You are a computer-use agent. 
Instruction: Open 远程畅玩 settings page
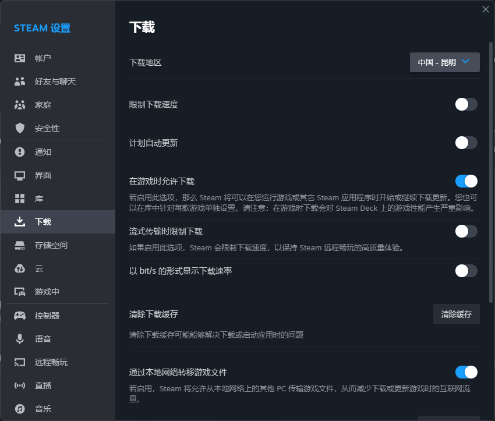click(x=58, y=362)
